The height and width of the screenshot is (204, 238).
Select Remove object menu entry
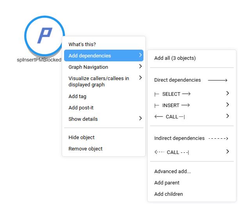pyautogui.click(x=85, y=149)
